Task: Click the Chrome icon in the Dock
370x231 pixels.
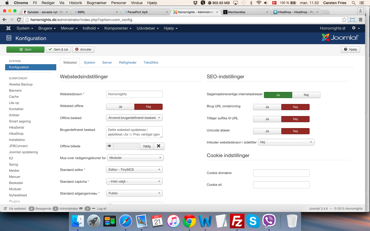Action: pyautogui.click(x=189, y=221)
